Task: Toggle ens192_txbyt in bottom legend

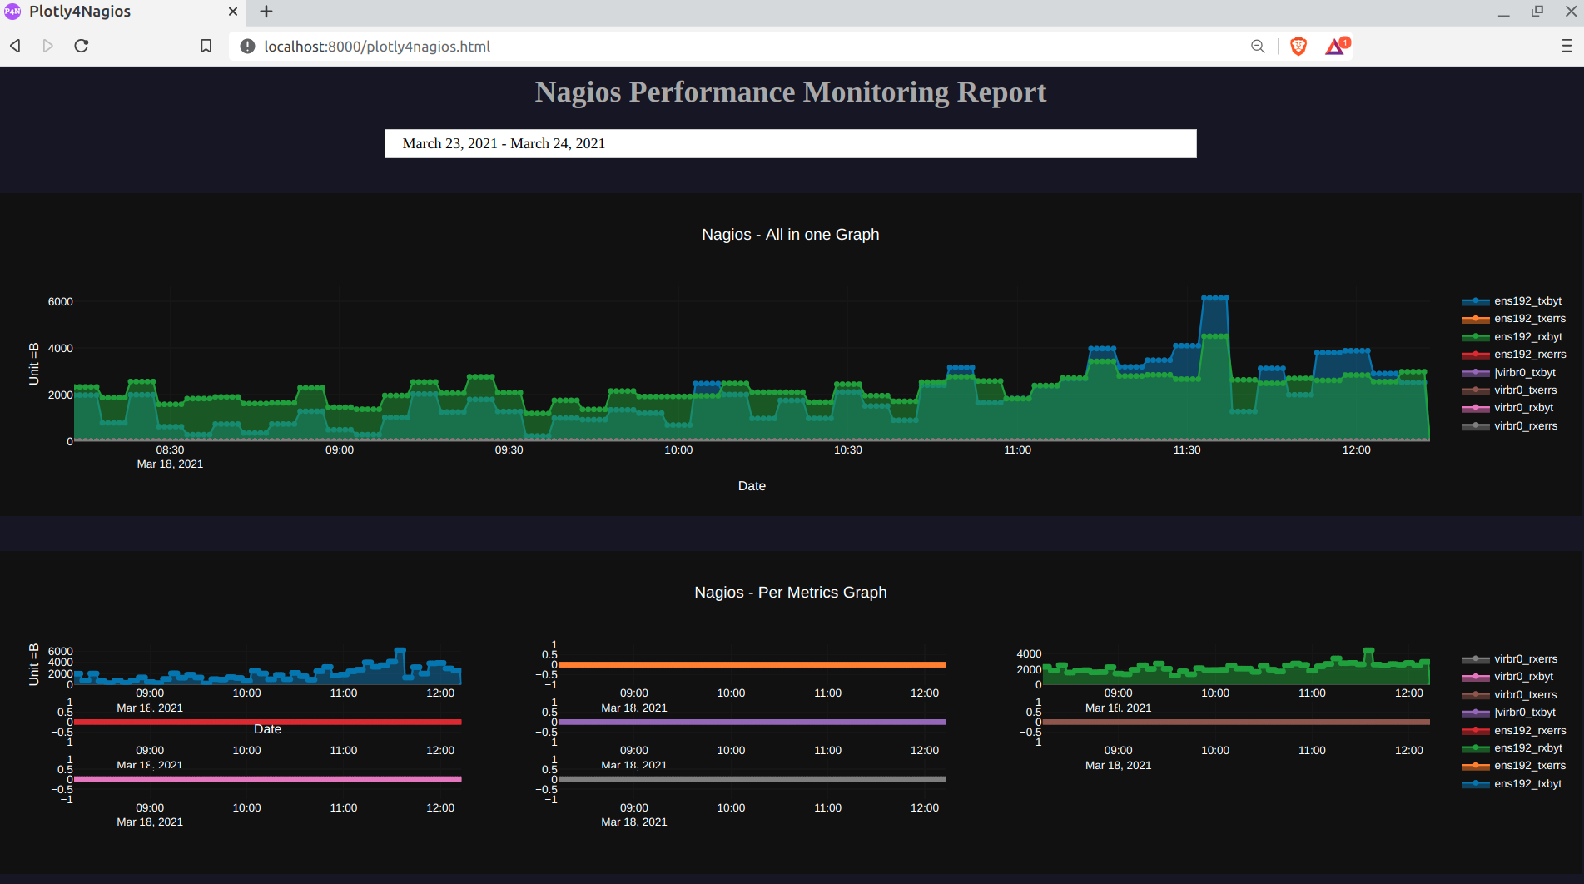Action: pos(1512,784)
